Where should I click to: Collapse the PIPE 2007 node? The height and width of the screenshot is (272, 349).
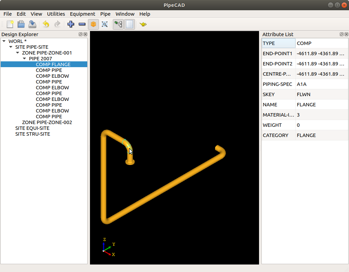(25, 59)
